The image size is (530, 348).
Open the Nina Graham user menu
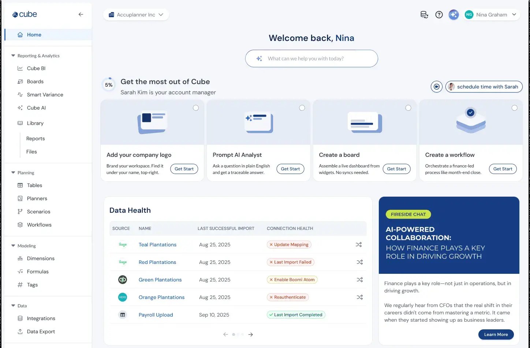tap(492, 15)
